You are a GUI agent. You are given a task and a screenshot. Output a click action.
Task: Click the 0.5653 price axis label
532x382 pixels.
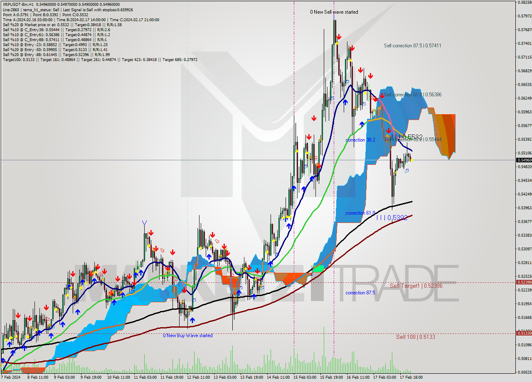click(524, 84)
